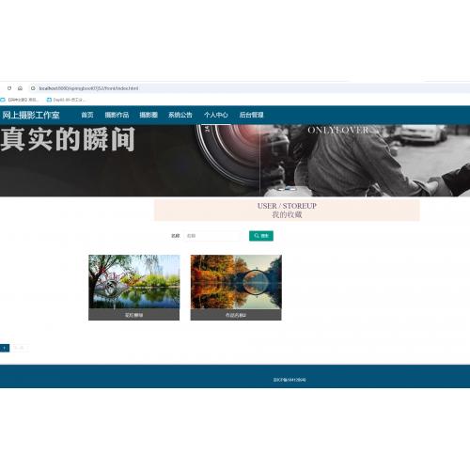Click the localhost URL in address bar
Image resolution: width=470 pixels, height=470 pixels.
point(88,88)
